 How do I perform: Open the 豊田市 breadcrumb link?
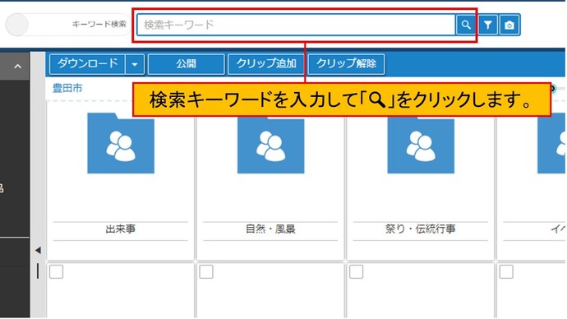click(67, 88)
